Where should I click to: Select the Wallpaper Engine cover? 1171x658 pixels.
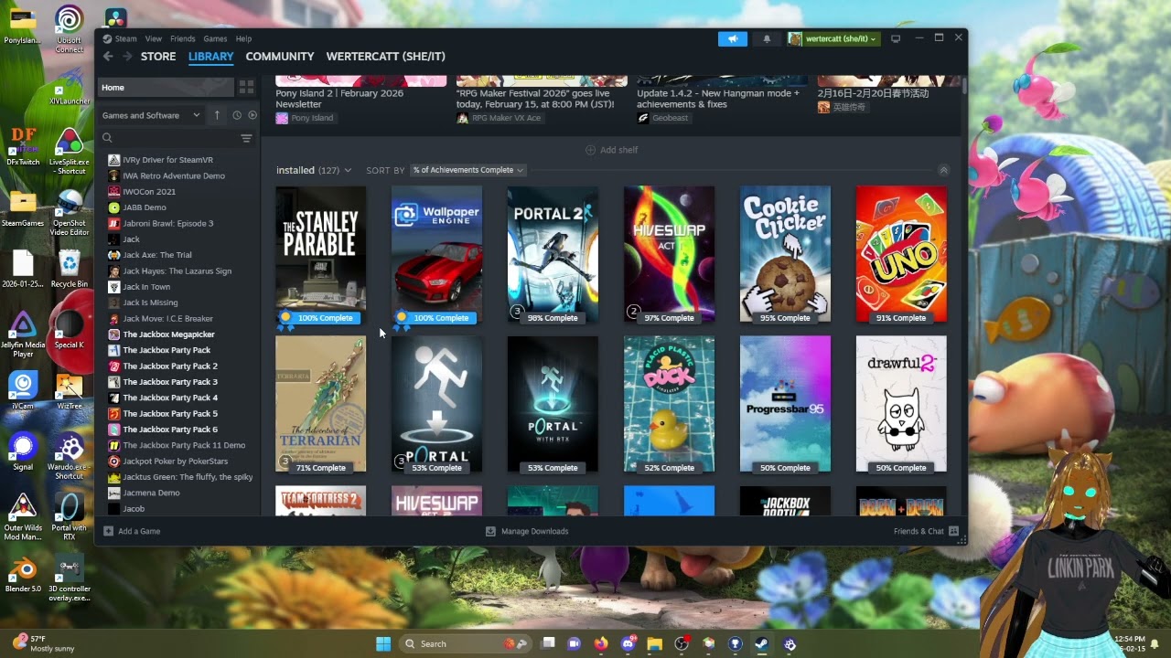[x=436, y=255]
